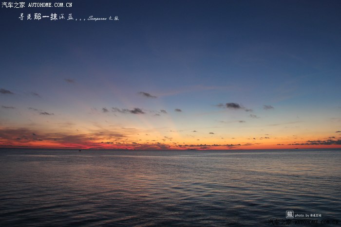
Task: Click the 汽车之家 logo text at top-left
Action: [x=13, y=5]
